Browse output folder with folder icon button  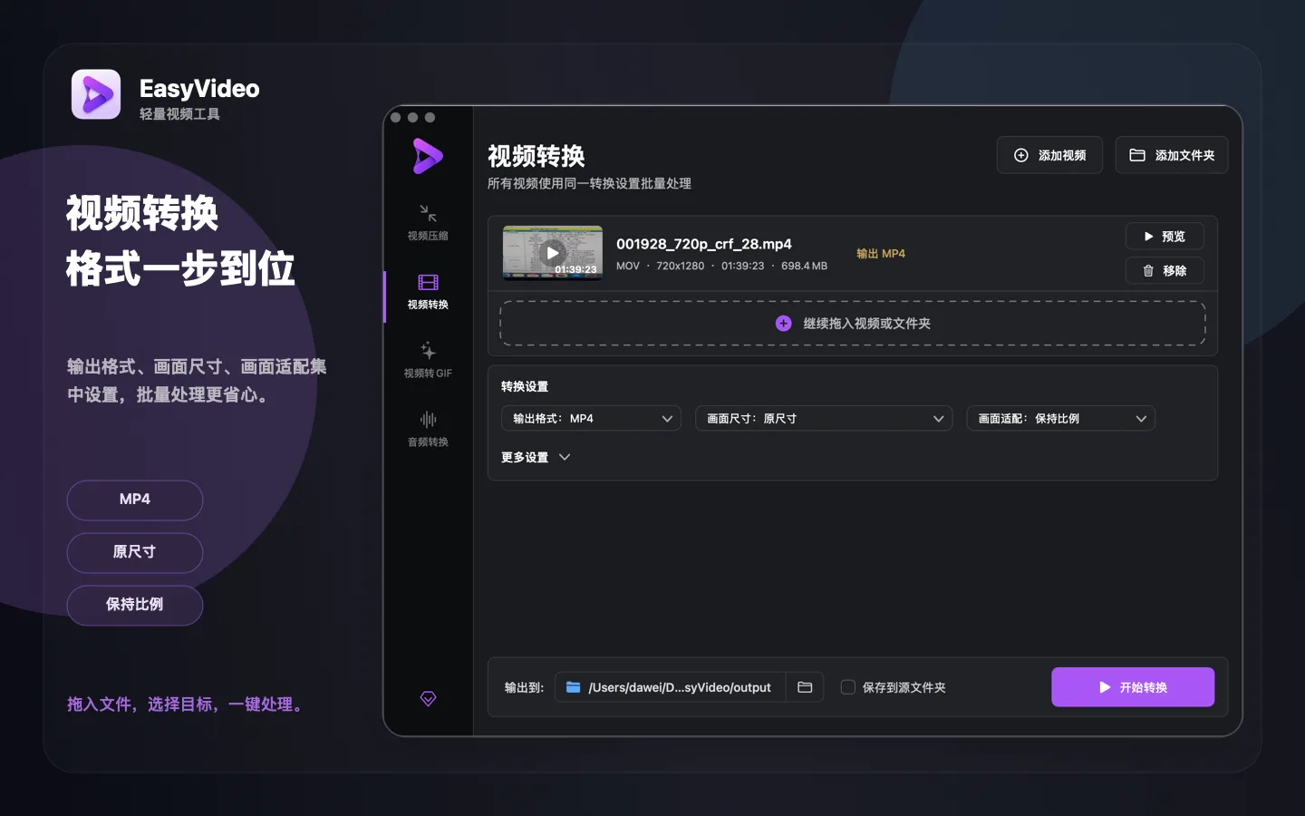pyautogui.click(x=805, y=687)
